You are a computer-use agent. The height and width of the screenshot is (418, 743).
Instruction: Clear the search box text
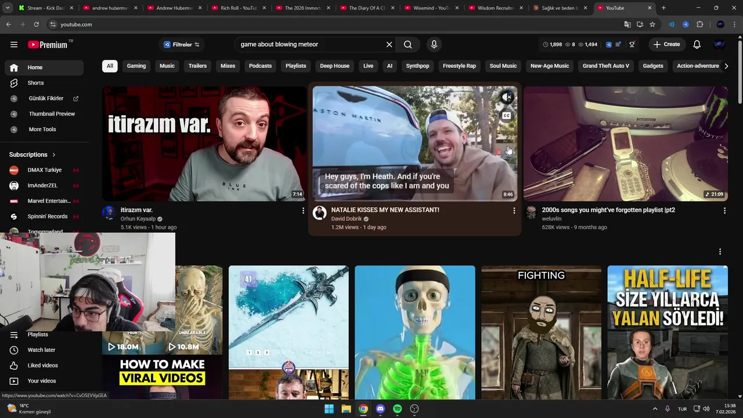pos(389,45)
